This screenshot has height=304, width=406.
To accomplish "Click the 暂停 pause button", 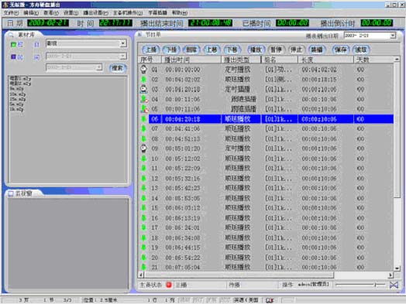I will coord(277,50).
